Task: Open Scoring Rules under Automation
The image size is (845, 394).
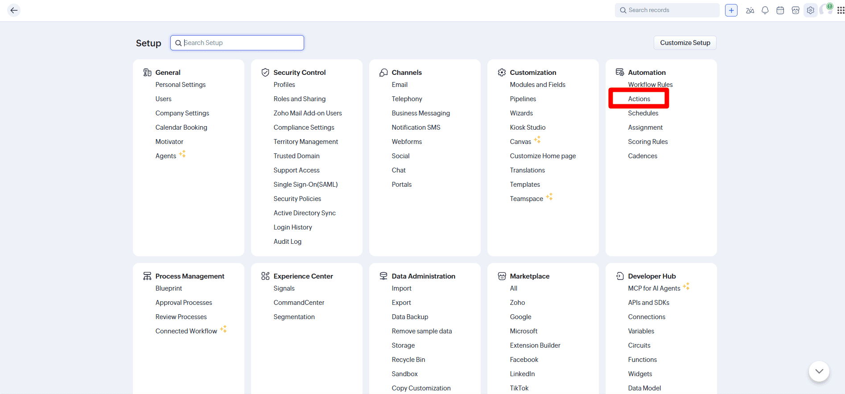Action: tap(648, 142)
